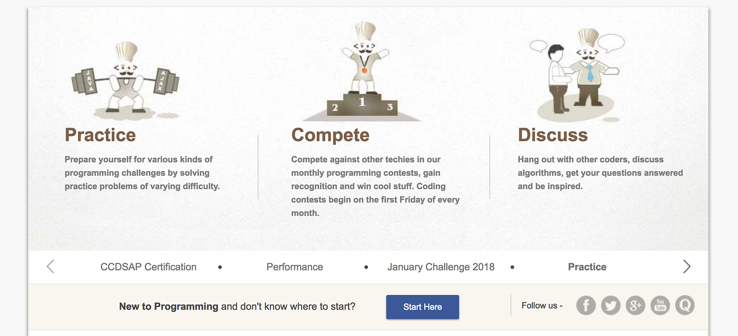Select the bold Practice carousel tab
Screen dimensions: 738x336
[587, 267]
